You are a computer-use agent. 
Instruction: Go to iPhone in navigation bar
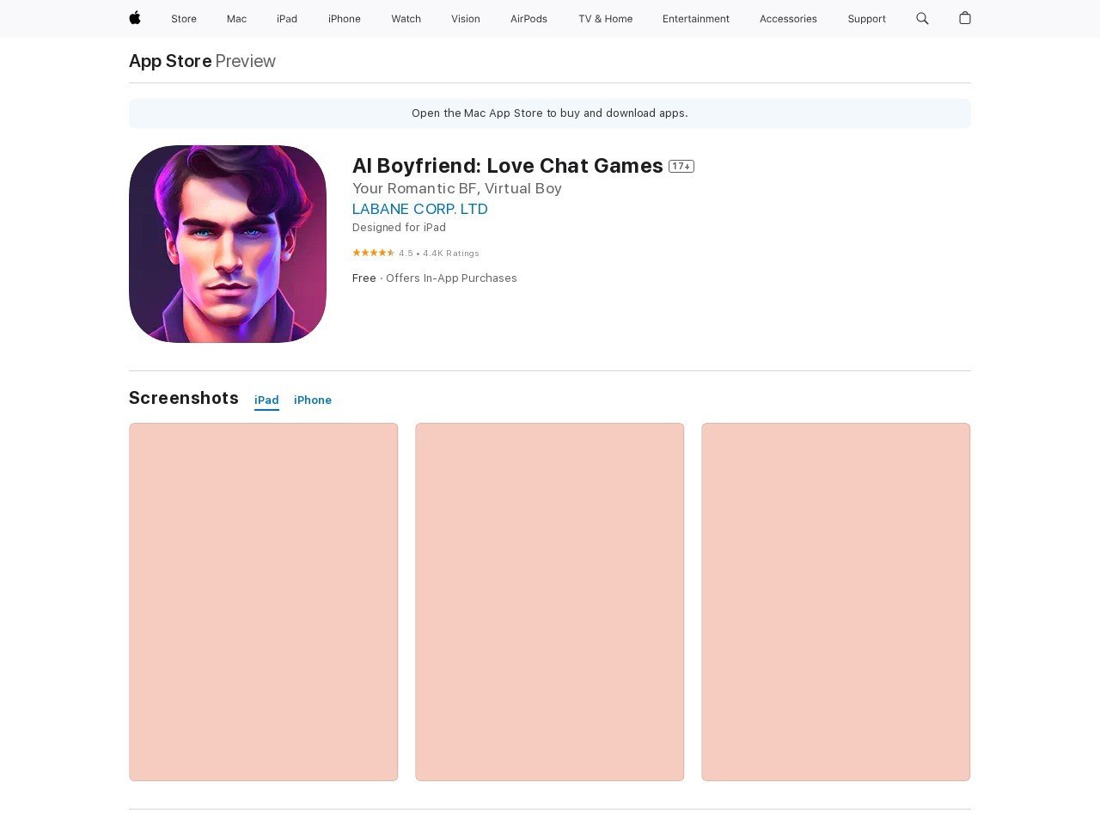(345, 19)
